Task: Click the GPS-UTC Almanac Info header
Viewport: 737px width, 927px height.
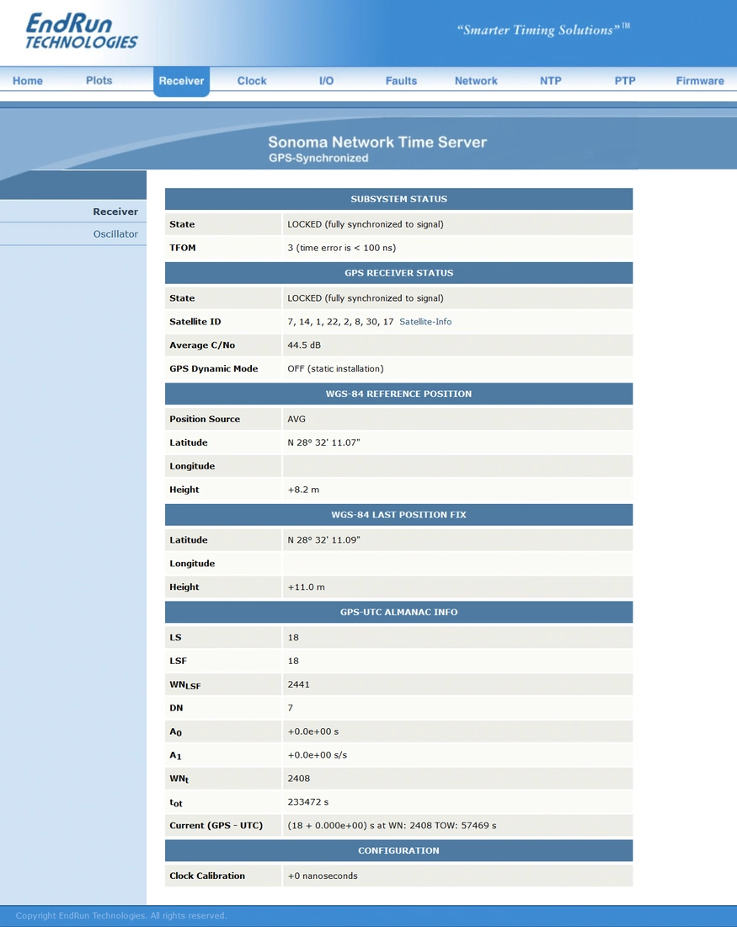Action: pyautogui.click(x=399, y=613)
